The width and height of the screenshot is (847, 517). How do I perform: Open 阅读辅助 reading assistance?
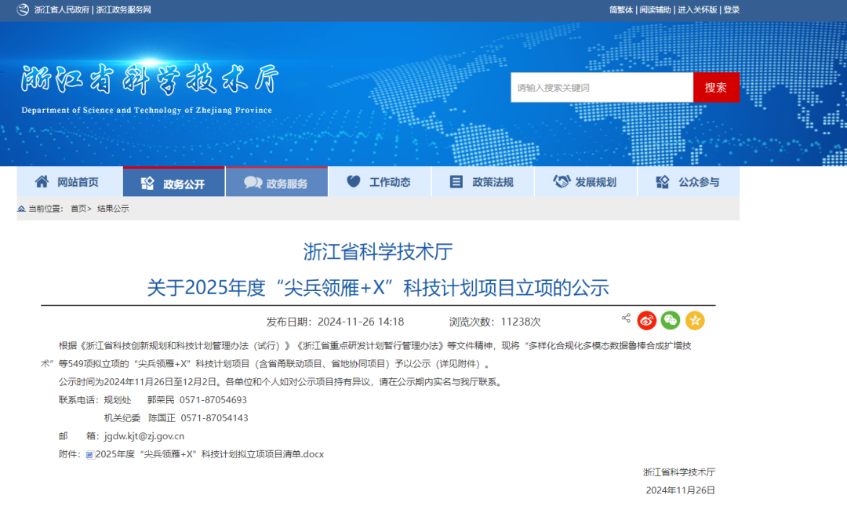pyautogui.click(x=655, y=9)
